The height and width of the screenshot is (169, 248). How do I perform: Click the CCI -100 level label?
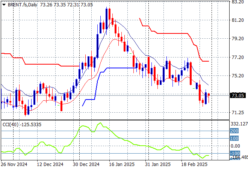pos(234,154)
